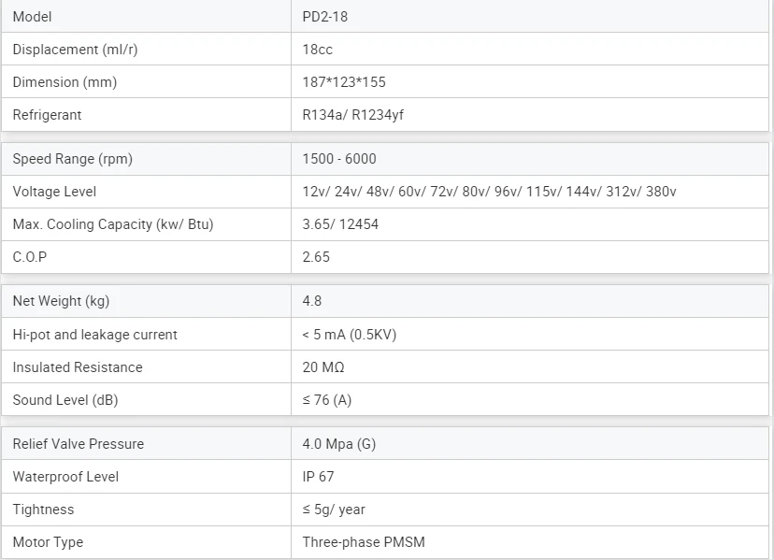Select the 1500 - 6000 speed value
This screenshot has height=560, width=774.
tap(339, 159)
